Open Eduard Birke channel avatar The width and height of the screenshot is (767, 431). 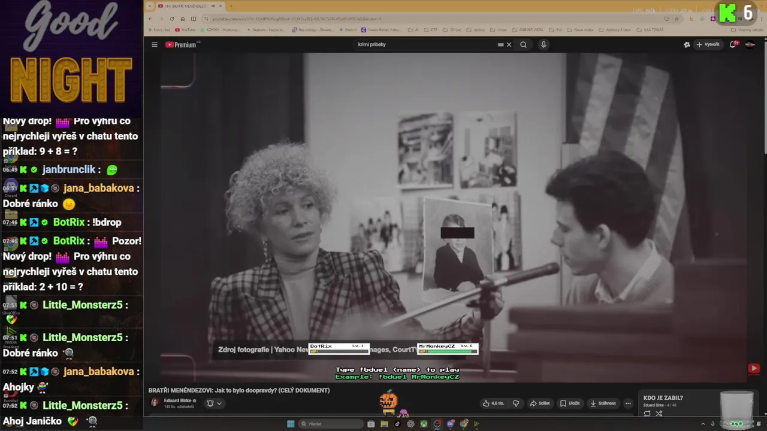tap(155, 403)
